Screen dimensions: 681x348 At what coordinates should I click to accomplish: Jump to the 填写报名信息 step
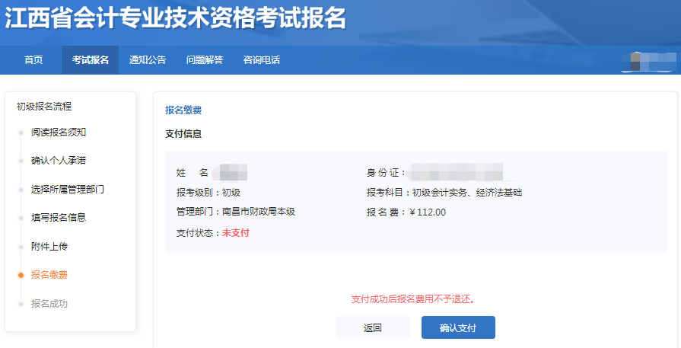59,218
